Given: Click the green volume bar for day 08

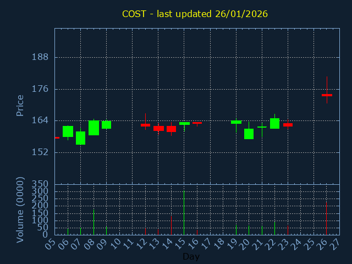Looking at the screenshot, I should point(94,222).
